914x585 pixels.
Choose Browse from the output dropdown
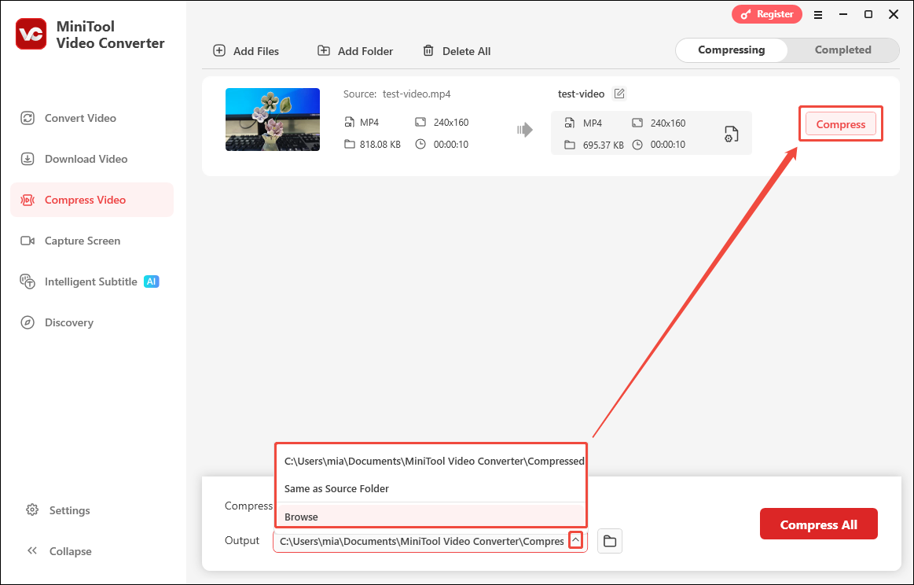coord(301,517)
